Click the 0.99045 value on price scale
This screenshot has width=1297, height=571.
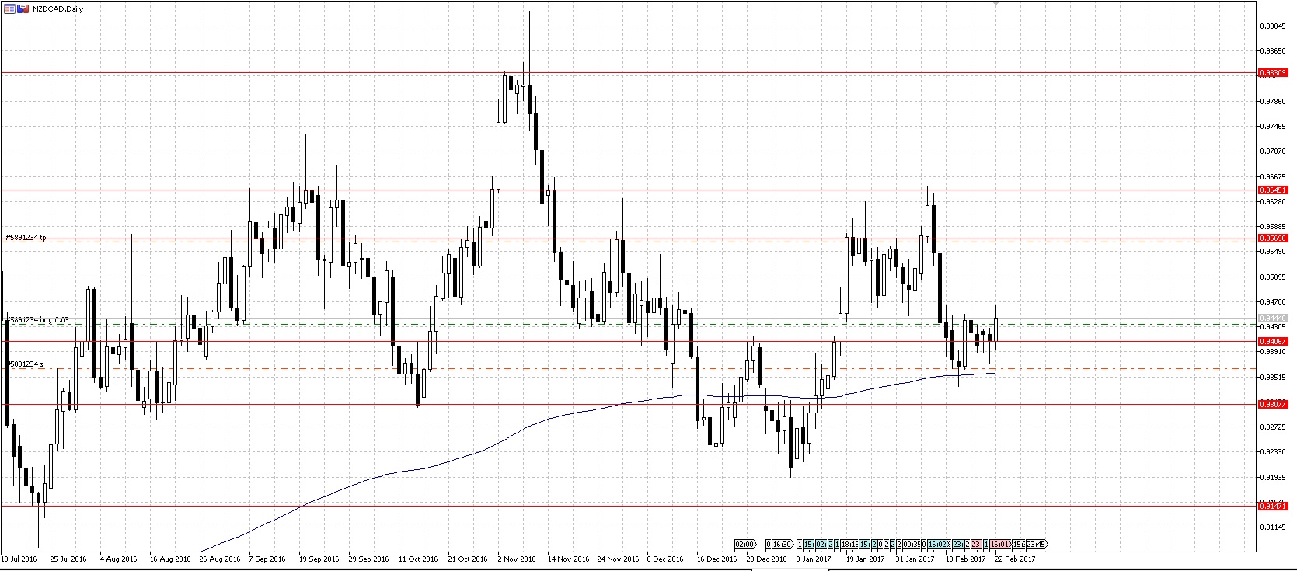point(1274,26)
